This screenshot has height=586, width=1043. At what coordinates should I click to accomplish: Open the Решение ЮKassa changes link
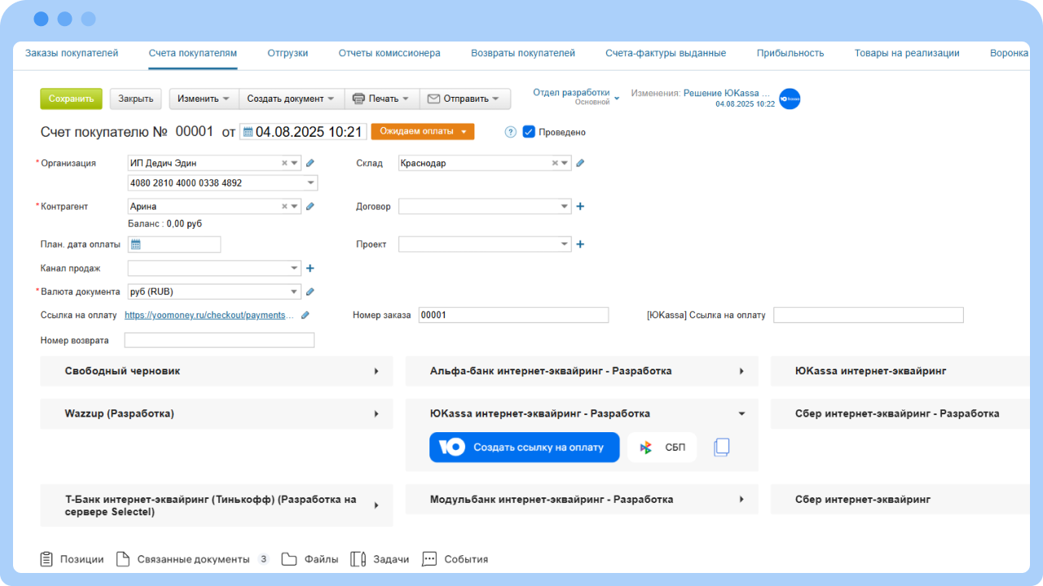click(x=726, y=94)
